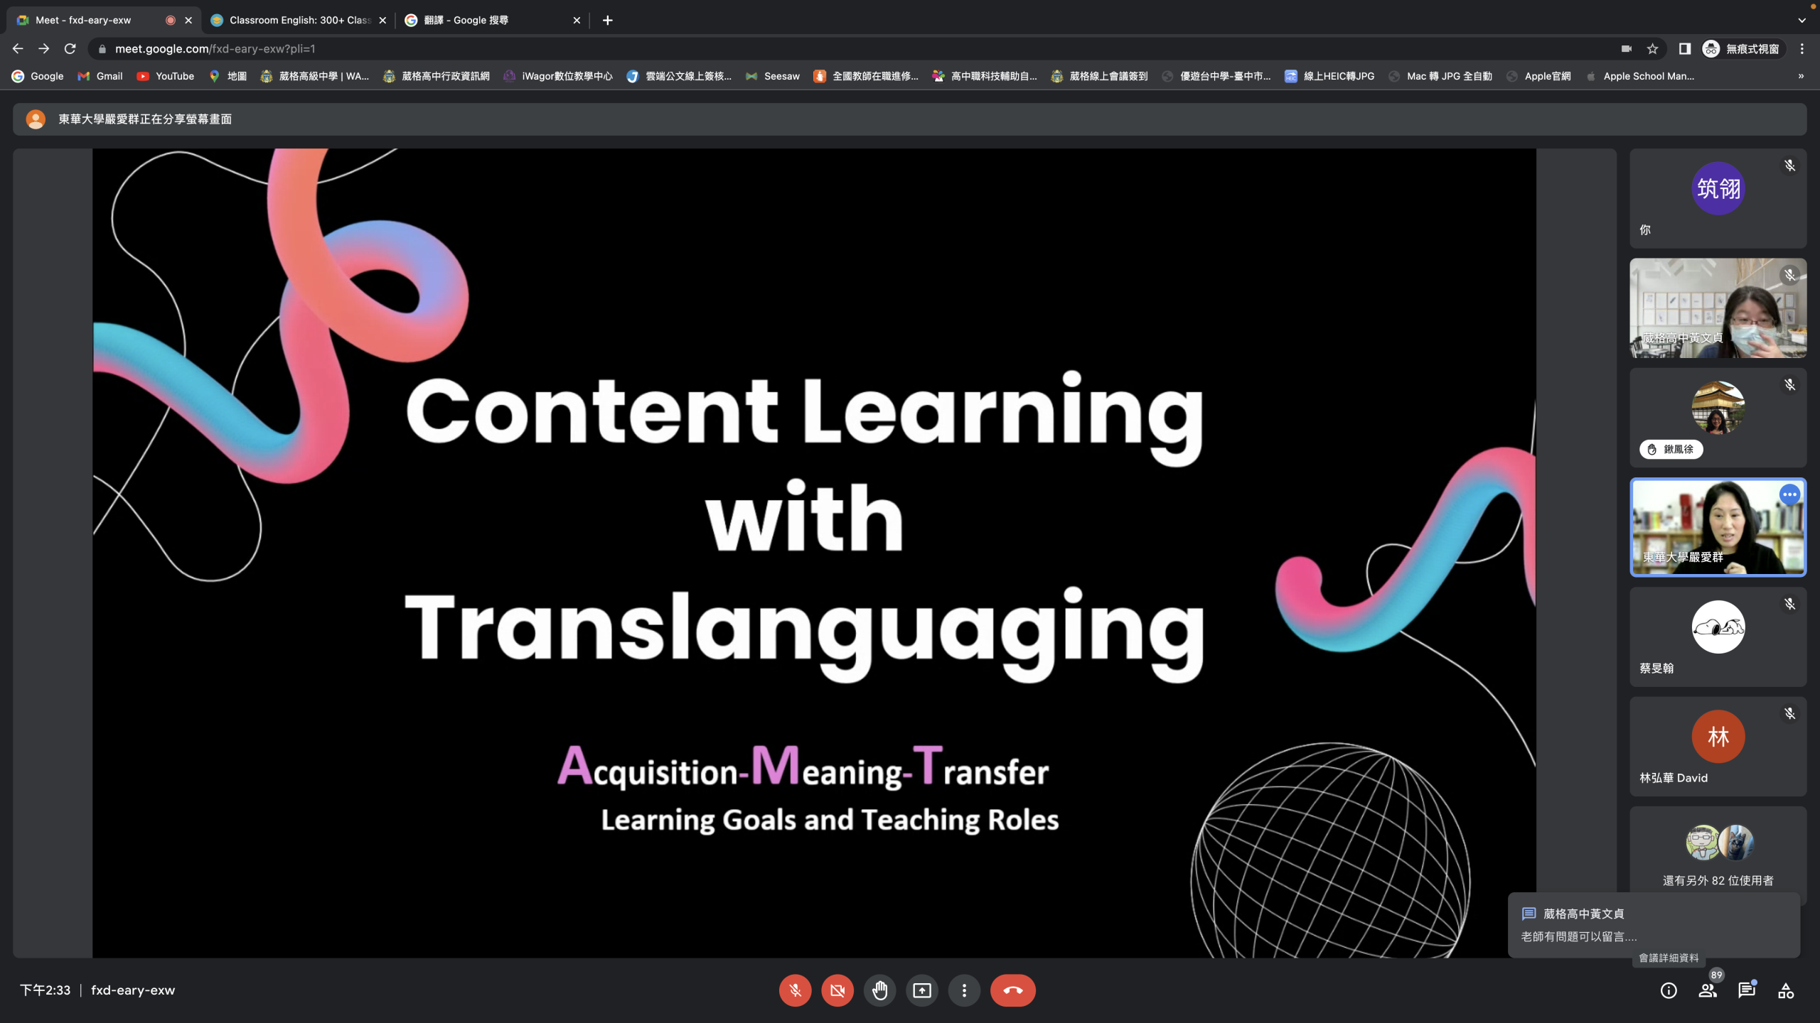Click the present screen button
This screenshot has height=1023, width=1820.
point(922,990)
